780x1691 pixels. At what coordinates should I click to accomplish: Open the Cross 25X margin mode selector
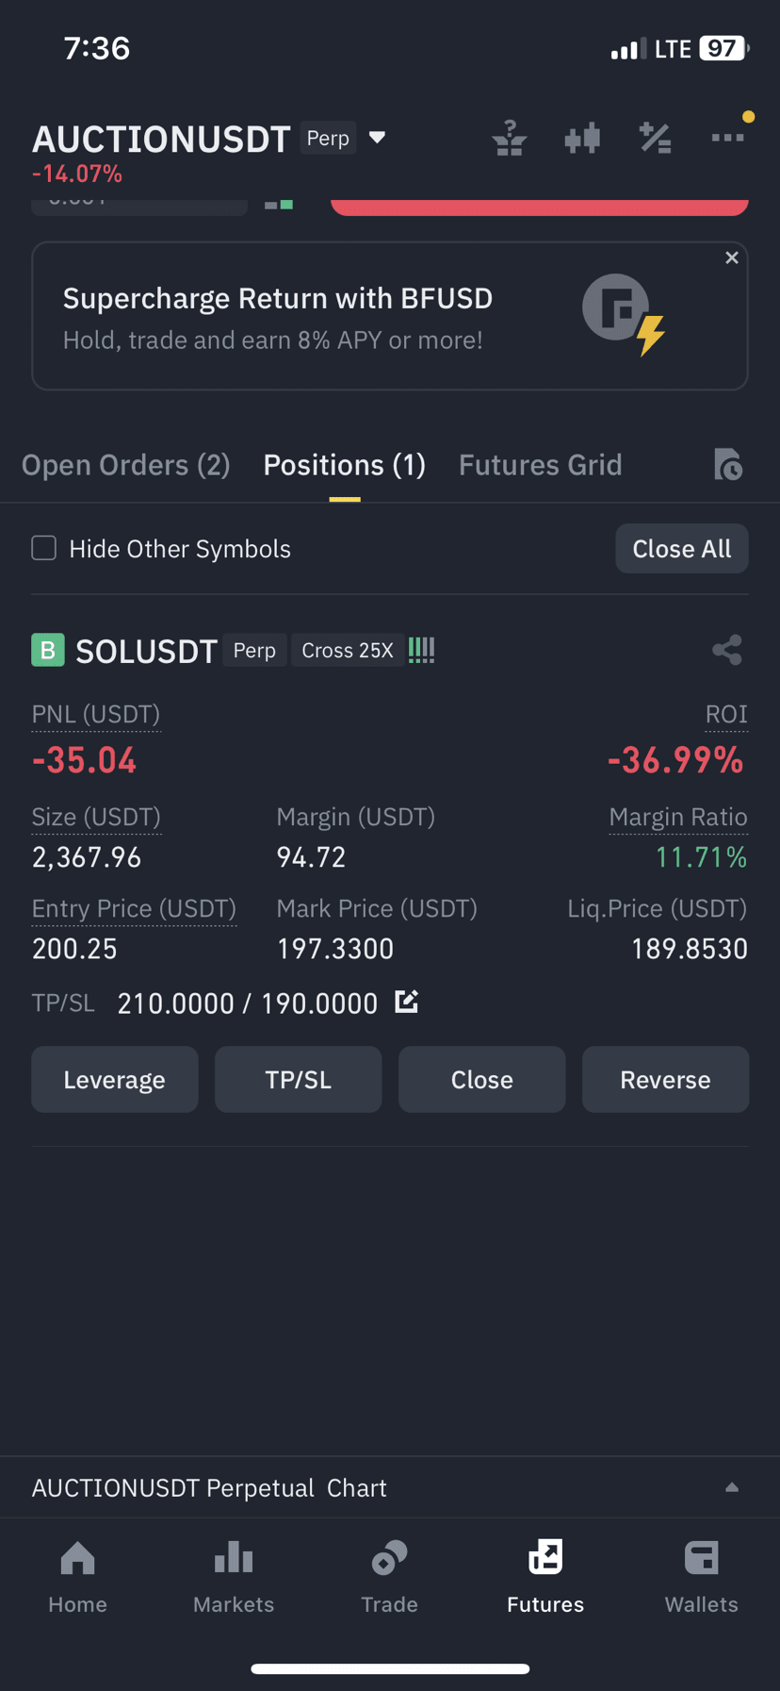click(x=348, y=651)
